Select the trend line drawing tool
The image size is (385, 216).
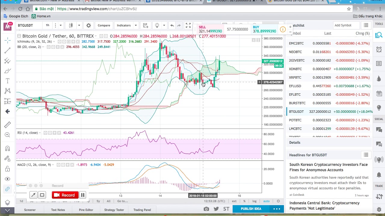point(8,50)
